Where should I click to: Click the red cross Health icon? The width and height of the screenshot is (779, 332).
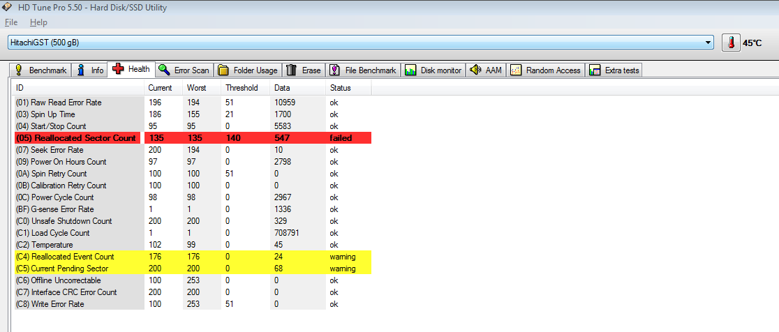(118, 68)
